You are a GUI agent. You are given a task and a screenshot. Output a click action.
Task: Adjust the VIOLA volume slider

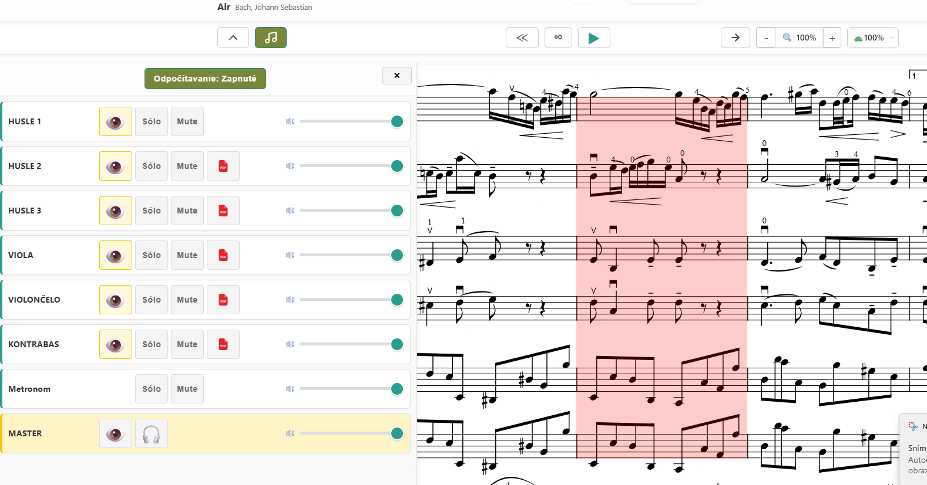pos(351,255)
